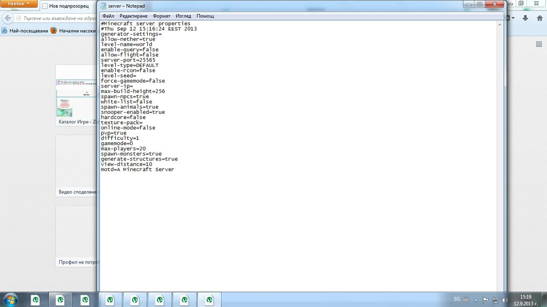Image resolution: width=547 pixels, height=307 pixels.
Task: Open the volume speaker tray icon
Action: [505, 299]
